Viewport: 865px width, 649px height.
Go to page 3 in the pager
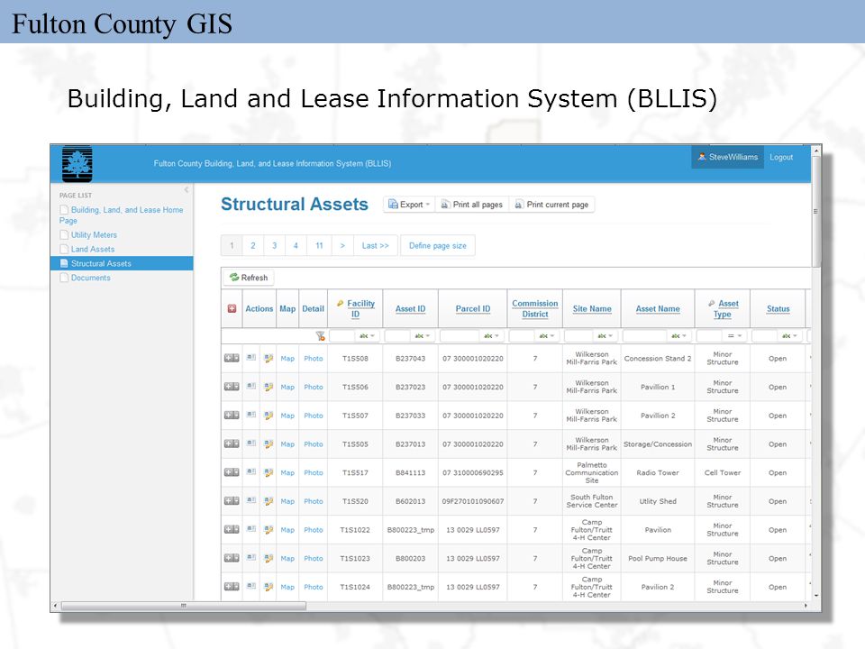tap(274, 245)
